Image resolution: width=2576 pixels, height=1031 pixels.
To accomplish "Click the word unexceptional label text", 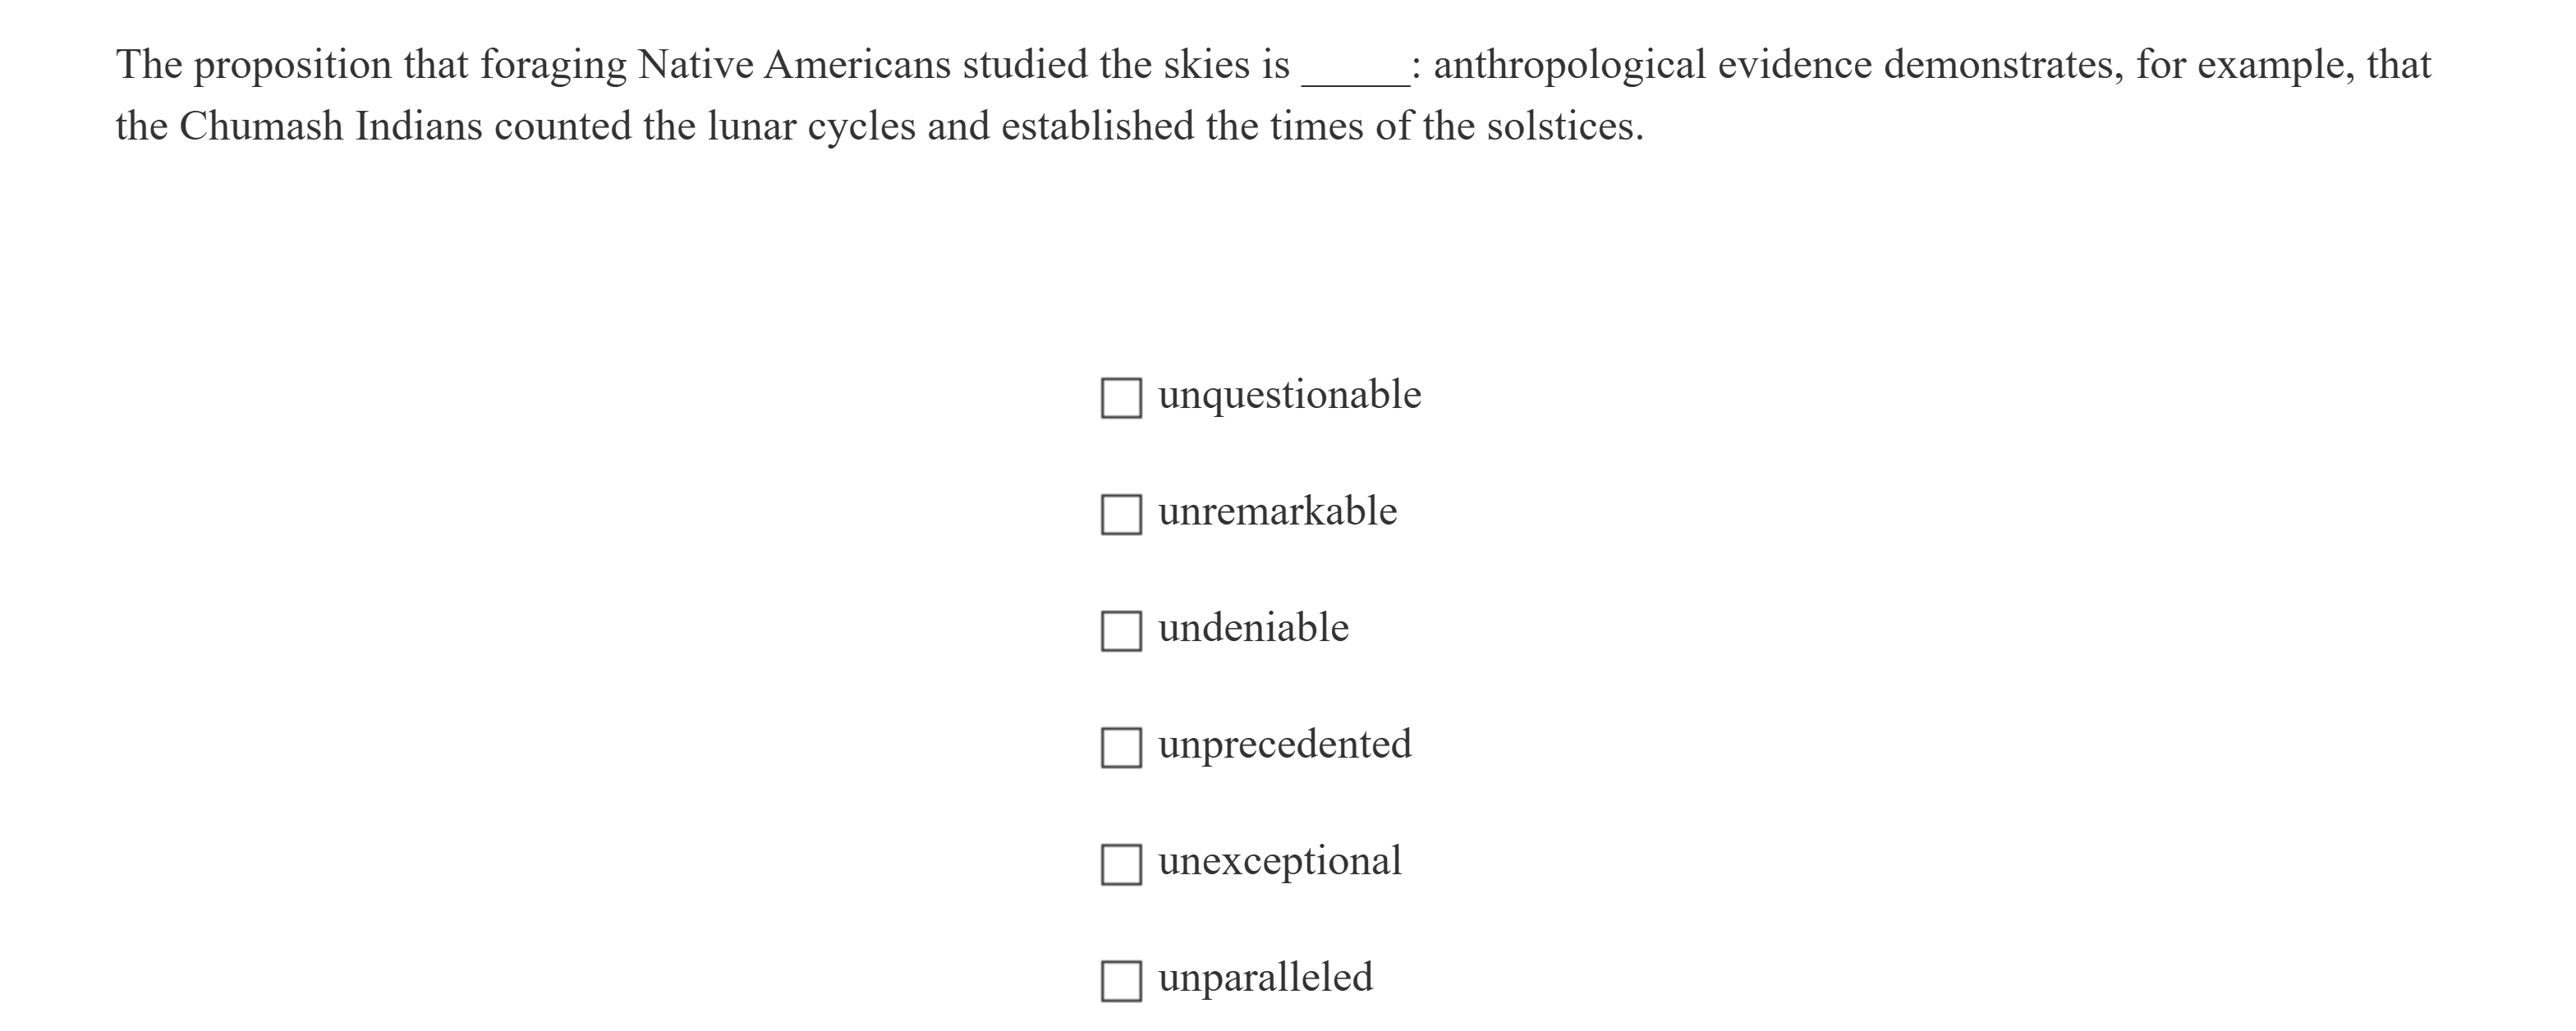I will [1280, 861].
